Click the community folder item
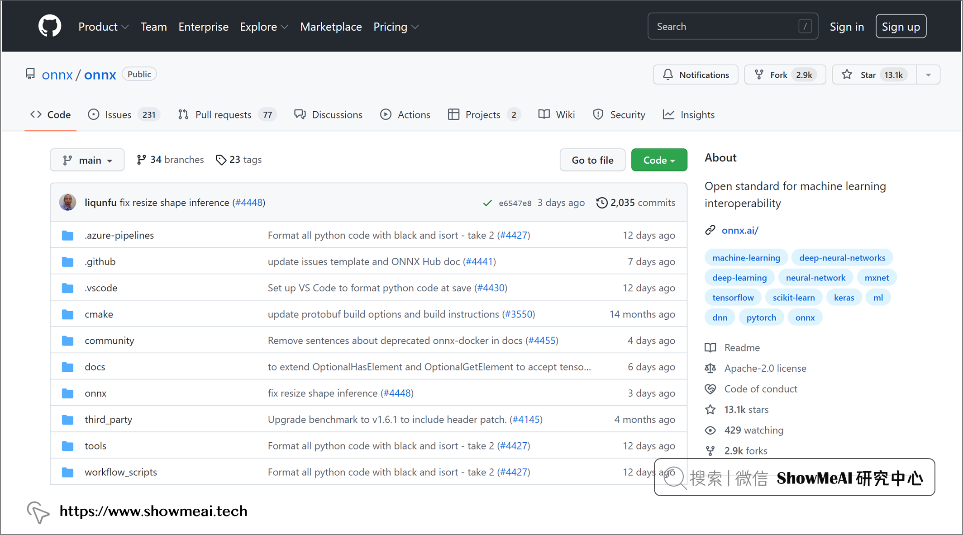963x535 pixels. tap(109, 340)
